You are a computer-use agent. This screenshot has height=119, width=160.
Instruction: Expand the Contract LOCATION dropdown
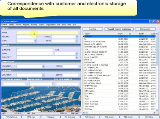click(x=43, y=75)
